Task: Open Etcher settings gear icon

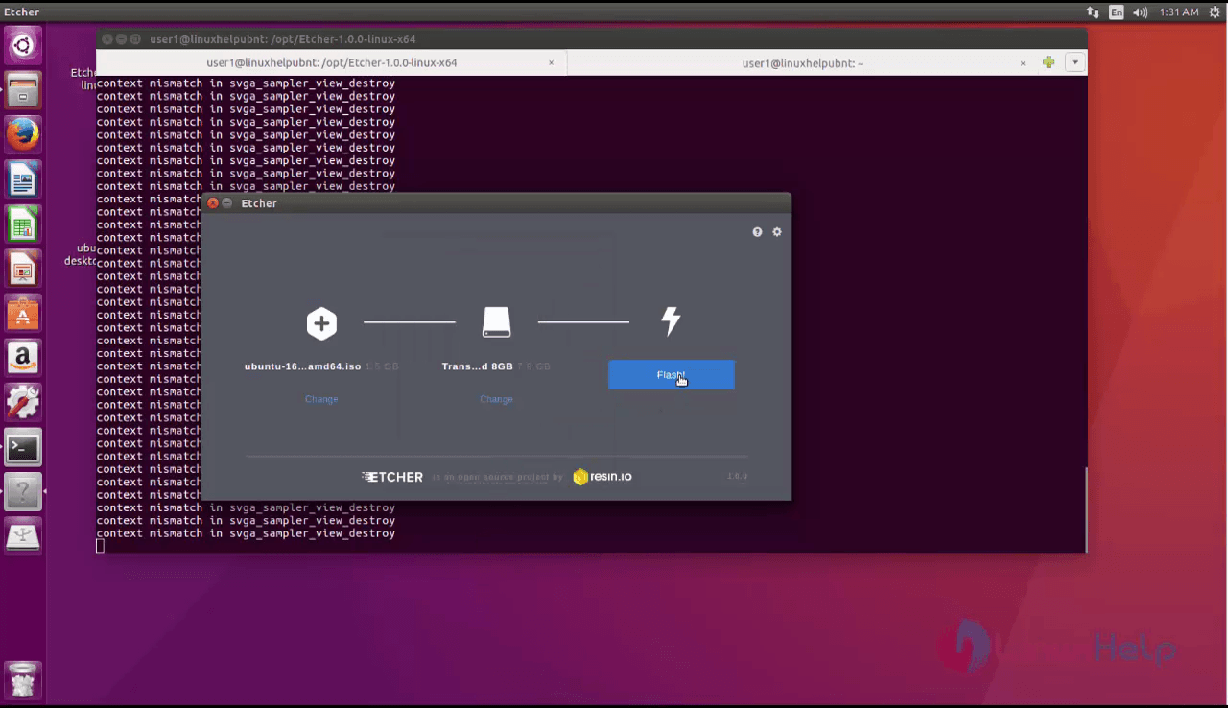Action: 777,232
